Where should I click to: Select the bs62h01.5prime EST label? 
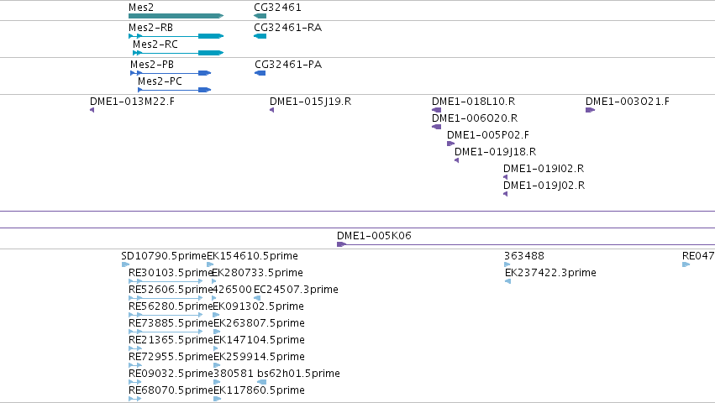298,374
